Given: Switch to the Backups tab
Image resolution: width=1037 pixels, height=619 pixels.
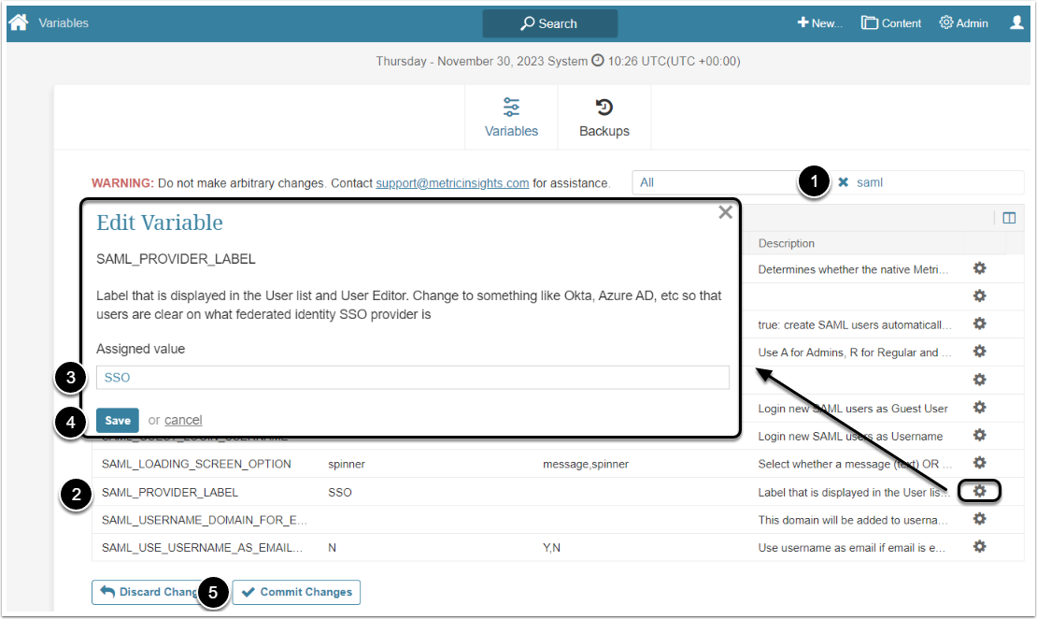Looking at the screenshot, I should 604,118.
